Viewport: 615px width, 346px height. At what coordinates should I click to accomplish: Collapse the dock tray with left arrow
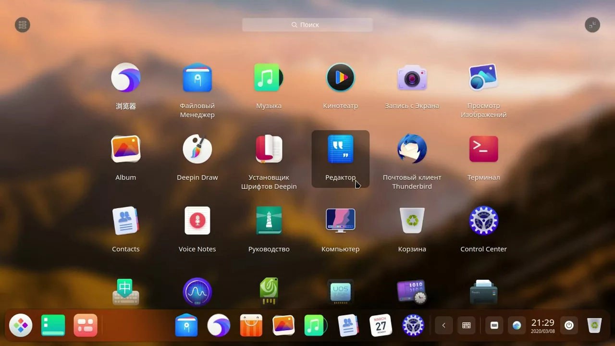tap(443, 325)
